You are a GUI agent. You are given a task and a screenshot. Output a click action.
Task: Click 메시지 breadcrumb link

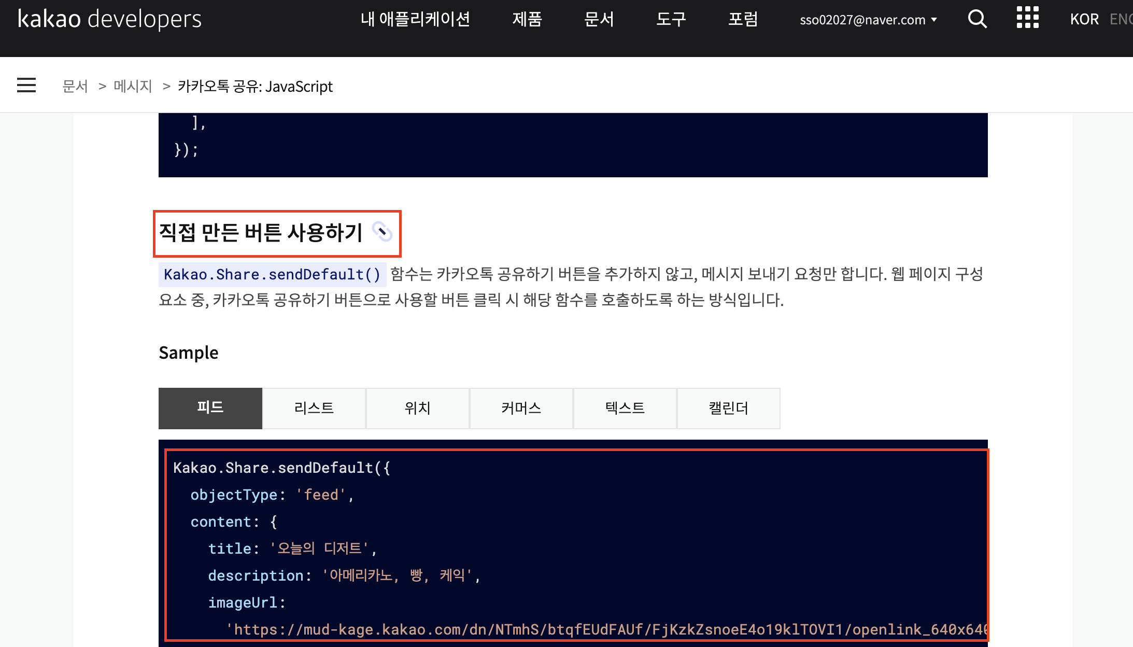point(133,86)
